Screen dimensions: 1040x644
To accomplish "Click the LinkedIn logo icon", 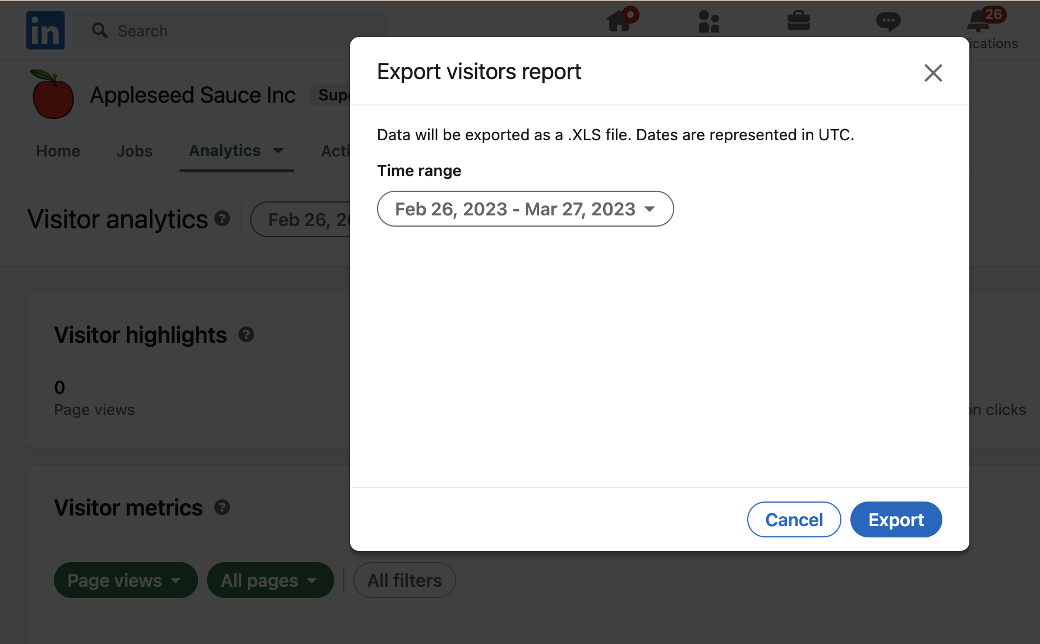I will [45, 30].
